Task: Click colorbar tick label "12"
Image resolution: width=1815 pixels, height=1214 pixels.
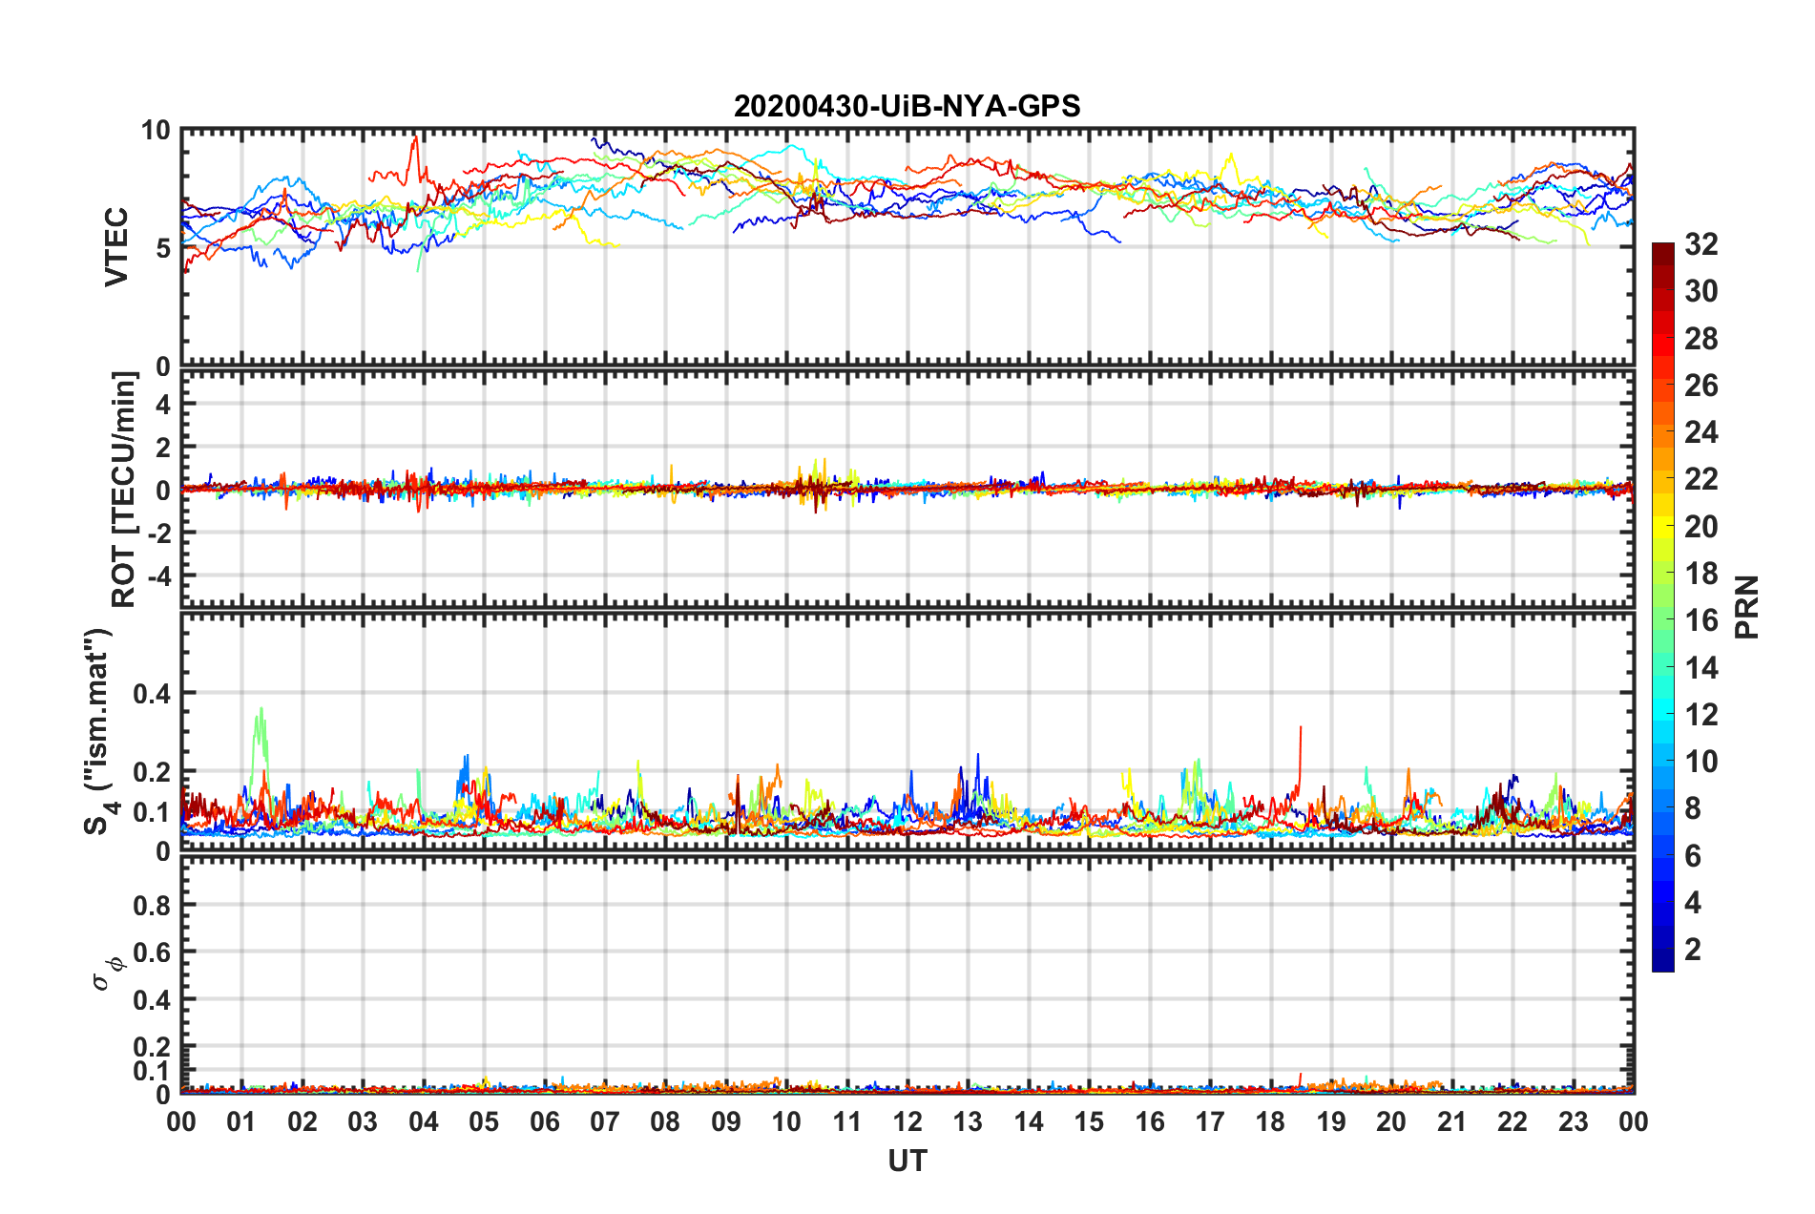Action: pyautogui.click(x=1700, y=715)
